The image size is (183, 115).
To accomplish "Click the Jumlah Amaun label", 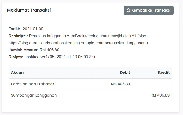I will [x=24, y=50].
